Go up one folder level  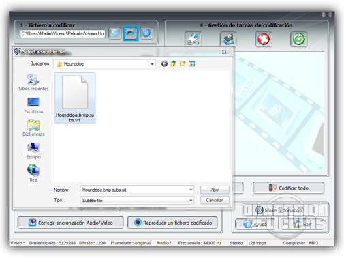pyautogui.click(x=174, y=63)
